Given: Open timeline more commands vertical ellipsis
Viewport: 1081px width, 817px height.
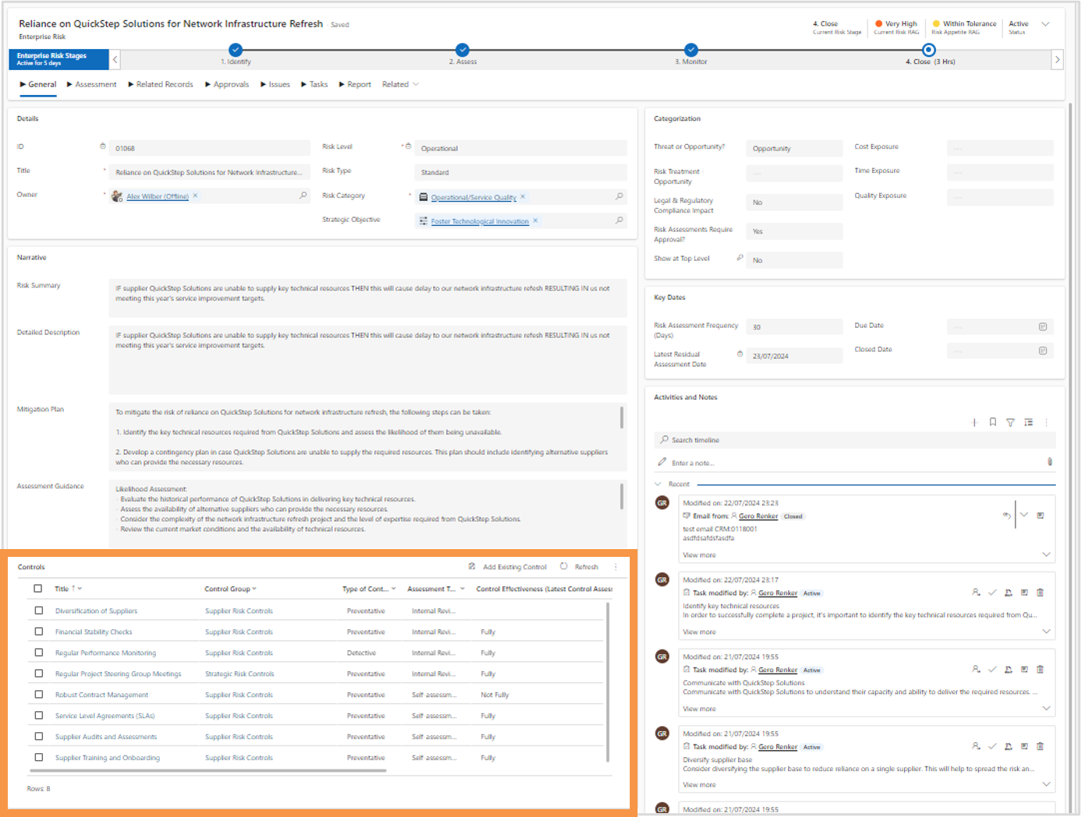Looking at the screenshot, I should (x=1047, y=422).
